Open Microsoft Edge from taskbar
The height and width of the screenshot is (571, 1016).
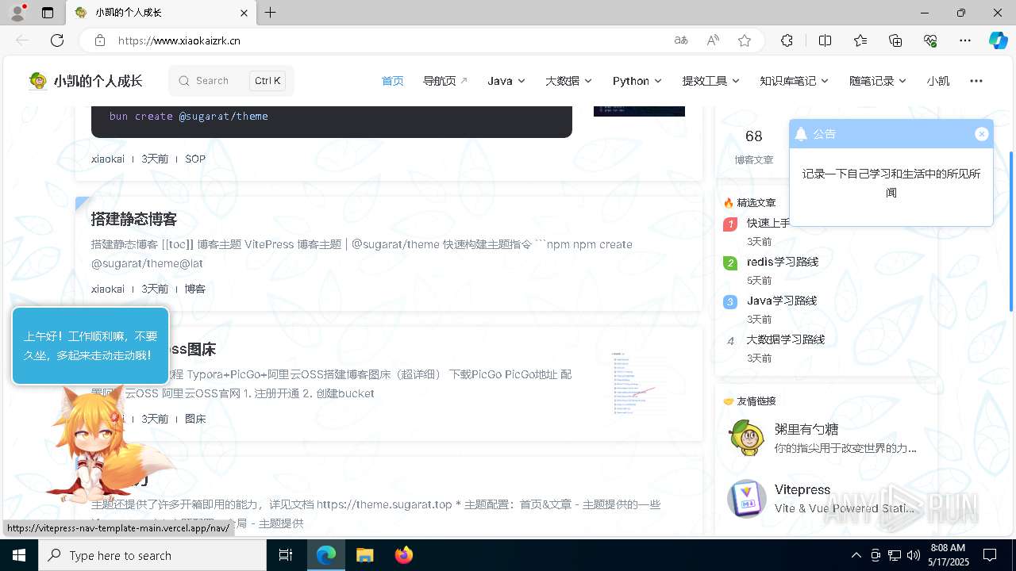click(326, 555)
